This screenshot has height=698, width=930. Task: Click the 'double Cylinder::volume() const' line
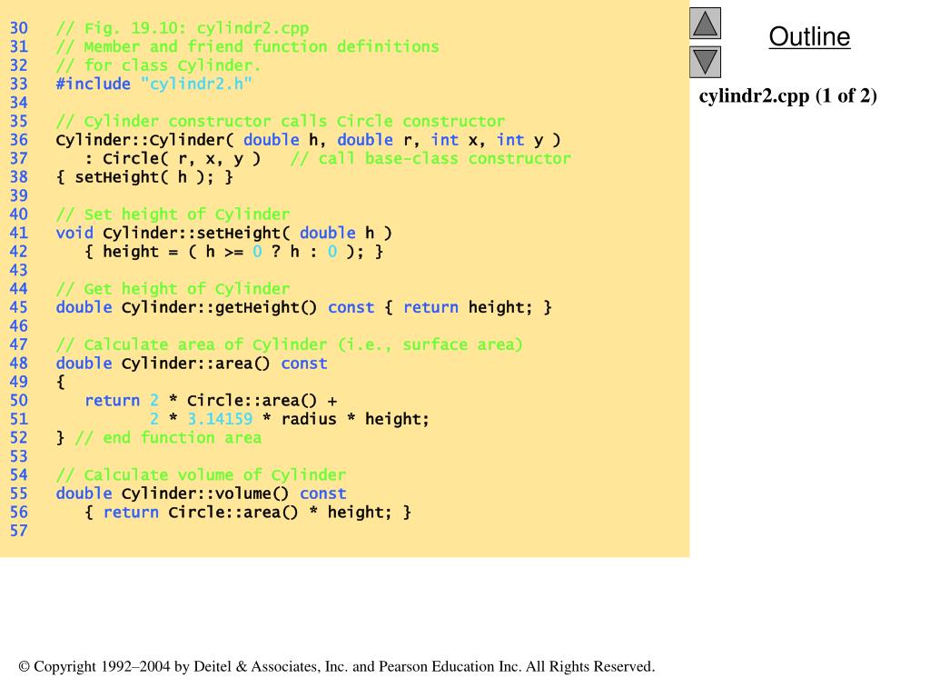click(x=201, y=494)
